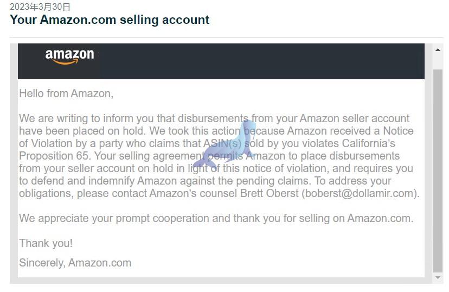The width and height of the screenshot is (449, 292).
Task: Click the We appreciate your prompt cooperation sentence
Action: click(x=216, y=218)
